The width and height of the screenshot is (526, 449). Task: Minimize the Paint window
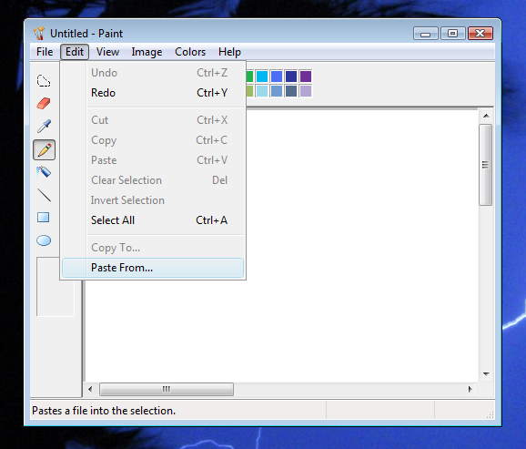(x=425, y=34)
